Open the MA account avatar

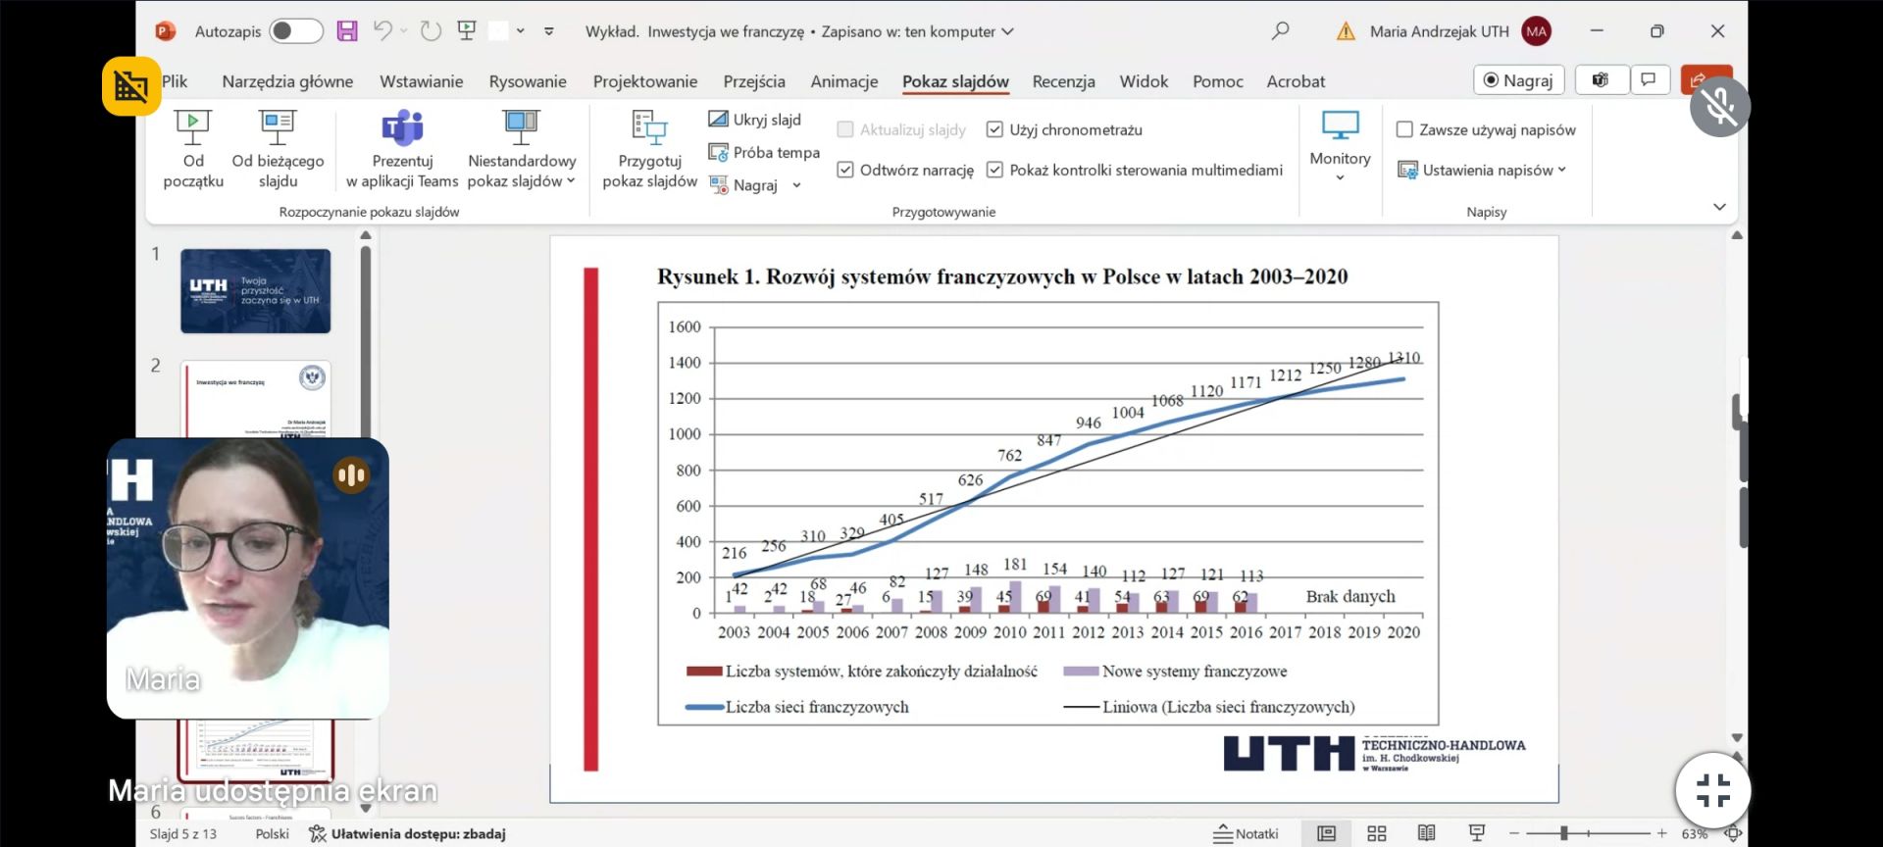1536,31
